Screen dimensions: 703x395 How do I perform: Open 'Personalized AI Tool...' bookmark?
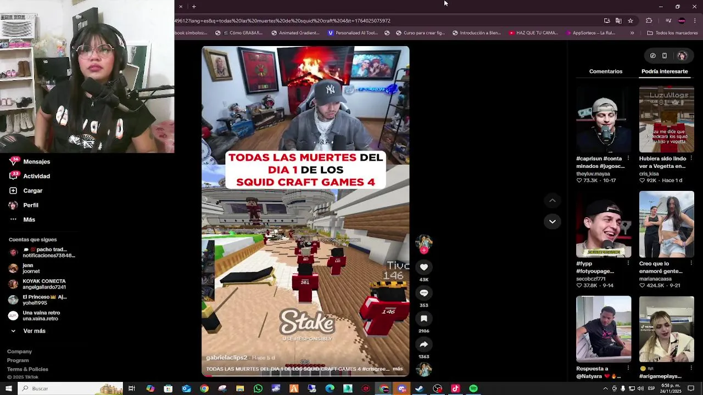pyautogui.click(x=353, y=33)
